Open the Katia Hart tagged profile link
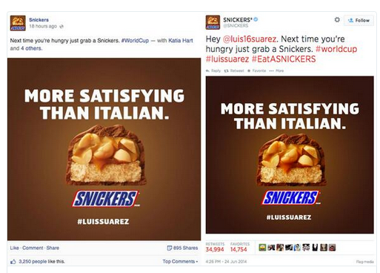This screenshot has width=380, height=273. [x=181, y=41]
